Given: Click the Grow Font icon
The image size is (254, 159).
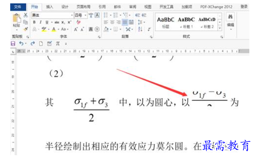Looking at the screenshot, I should [x=76, y=29].
